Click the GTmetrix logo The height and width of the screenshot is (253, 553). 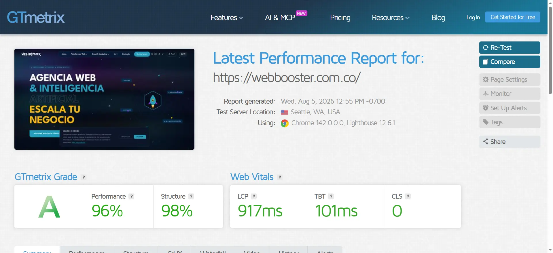36,17
